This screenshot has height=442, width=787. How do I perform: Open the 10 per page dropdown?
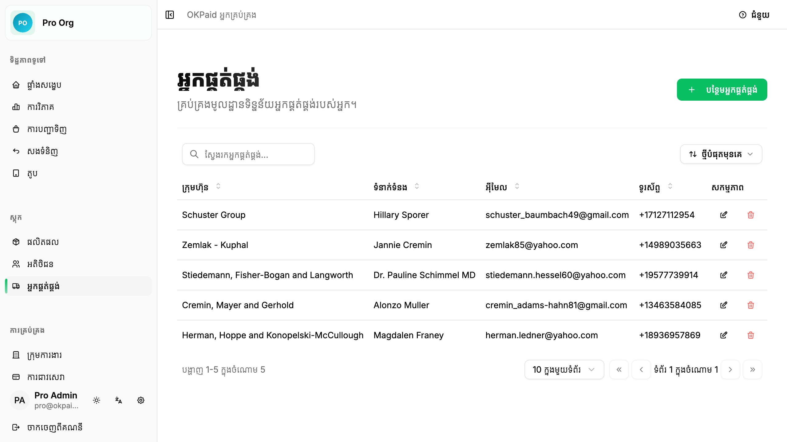(x=564, y=370)
